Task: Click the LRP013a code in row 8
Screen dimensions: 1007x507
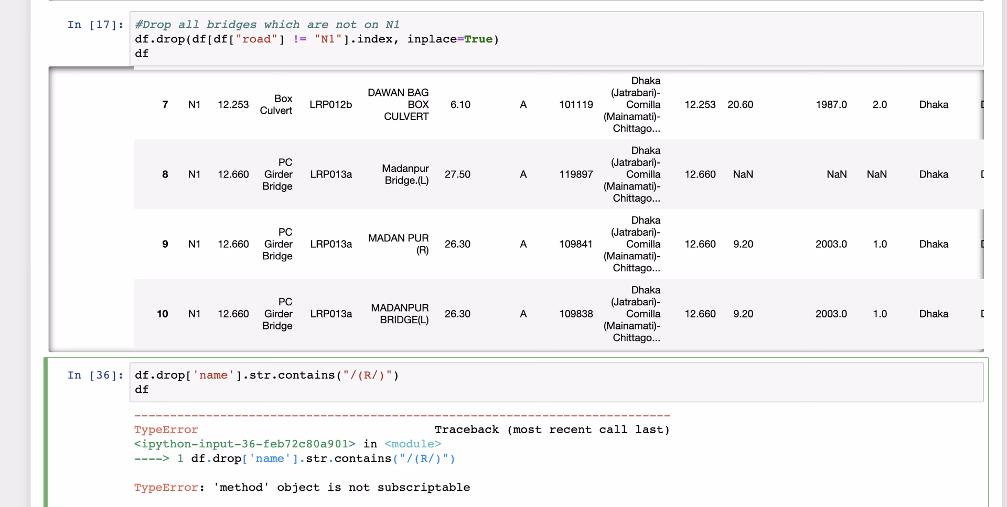Action: [331, 174]
